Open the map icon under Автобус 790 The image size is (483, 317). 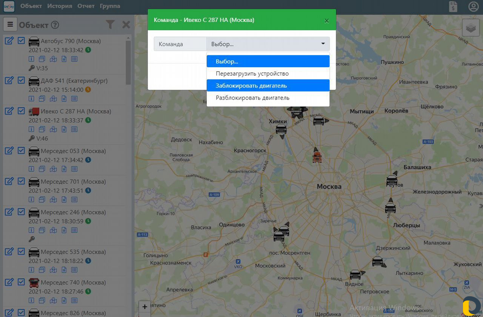[53, 59]
